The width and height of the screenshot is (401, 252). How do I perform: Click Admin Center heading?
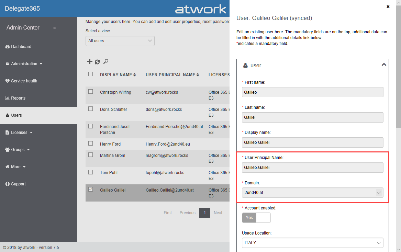tap(23, 27)
